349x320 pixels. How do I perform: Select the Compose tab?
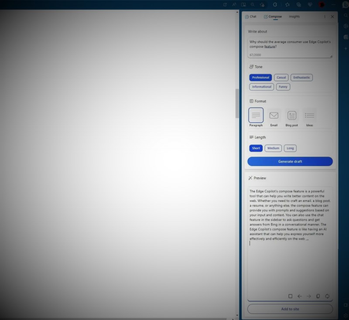pyautogui.click(x=273, y=17)
